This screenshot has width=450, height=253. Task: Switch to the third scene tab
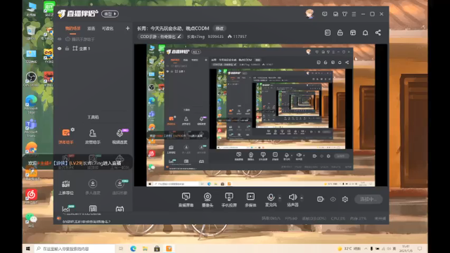108,28
